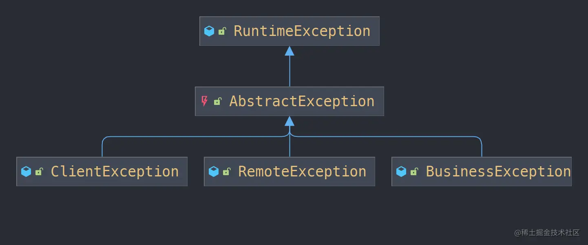Click the green lock icon on RuntimeException
The image size is (588, 245).
[x=222, y=31]
